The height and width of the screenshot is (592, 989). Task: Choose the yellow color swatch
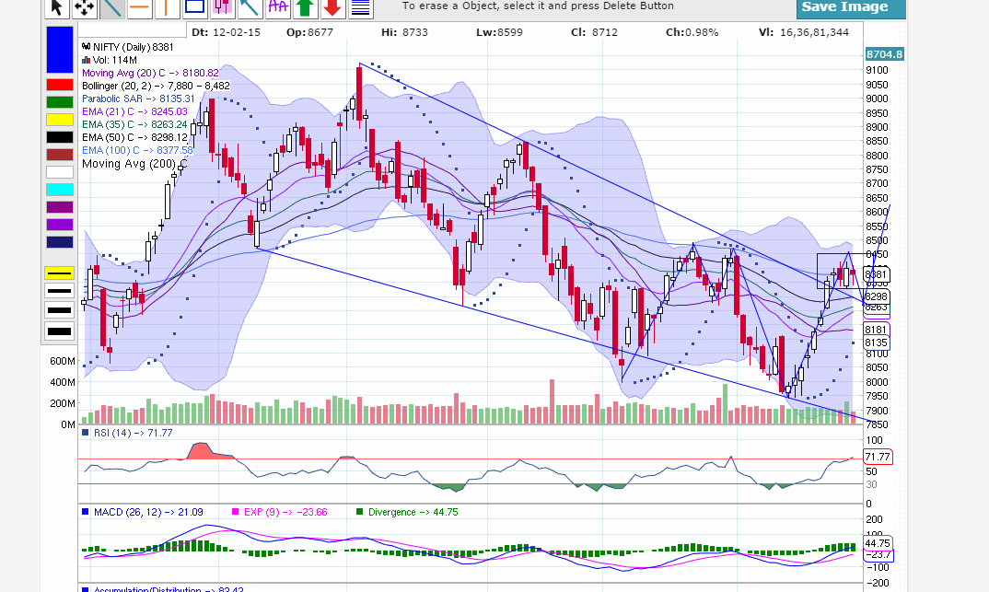tap(60, 120)
